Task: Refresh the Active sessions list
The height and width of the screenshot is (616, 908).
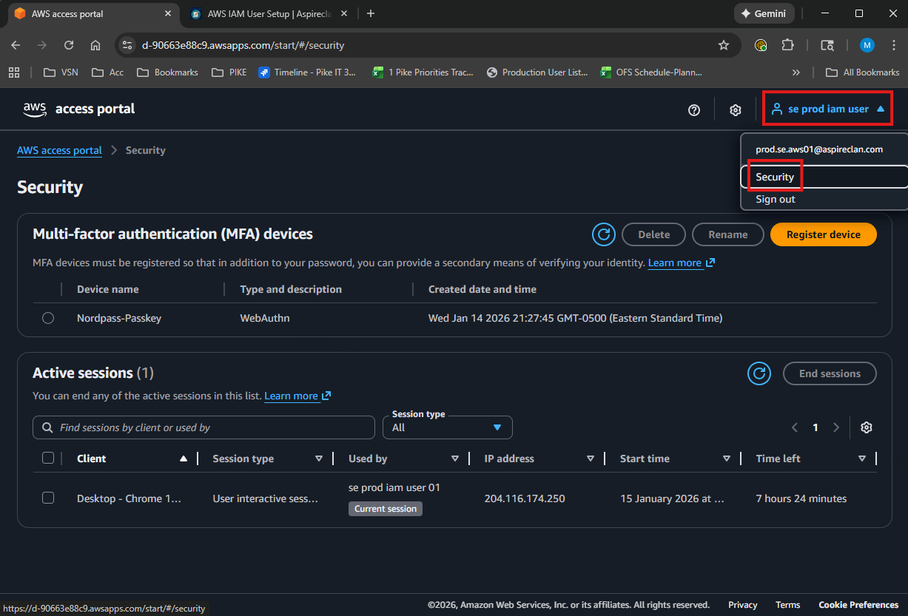Action: pos(759,373)
